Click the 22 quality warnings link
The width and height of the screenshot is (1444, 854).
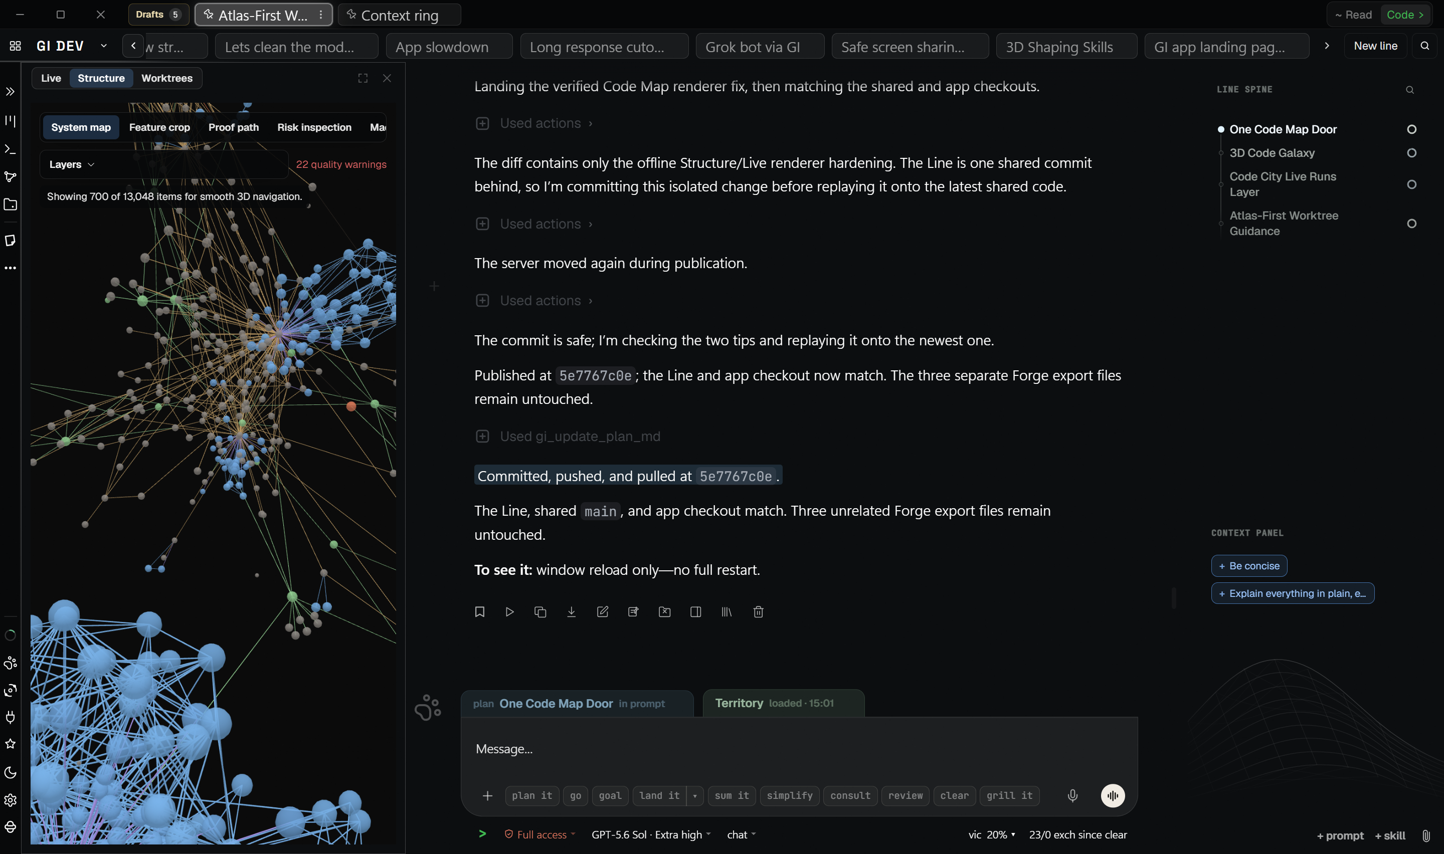(x=341, y=164)
